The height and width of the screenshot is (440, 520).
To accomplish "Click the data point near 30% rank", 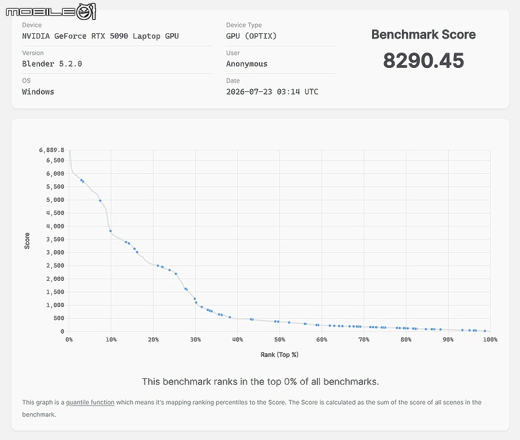I will click(195, 299).
